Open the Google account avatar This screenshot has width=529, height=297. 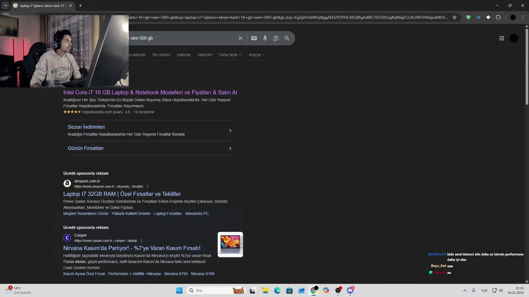514,38
